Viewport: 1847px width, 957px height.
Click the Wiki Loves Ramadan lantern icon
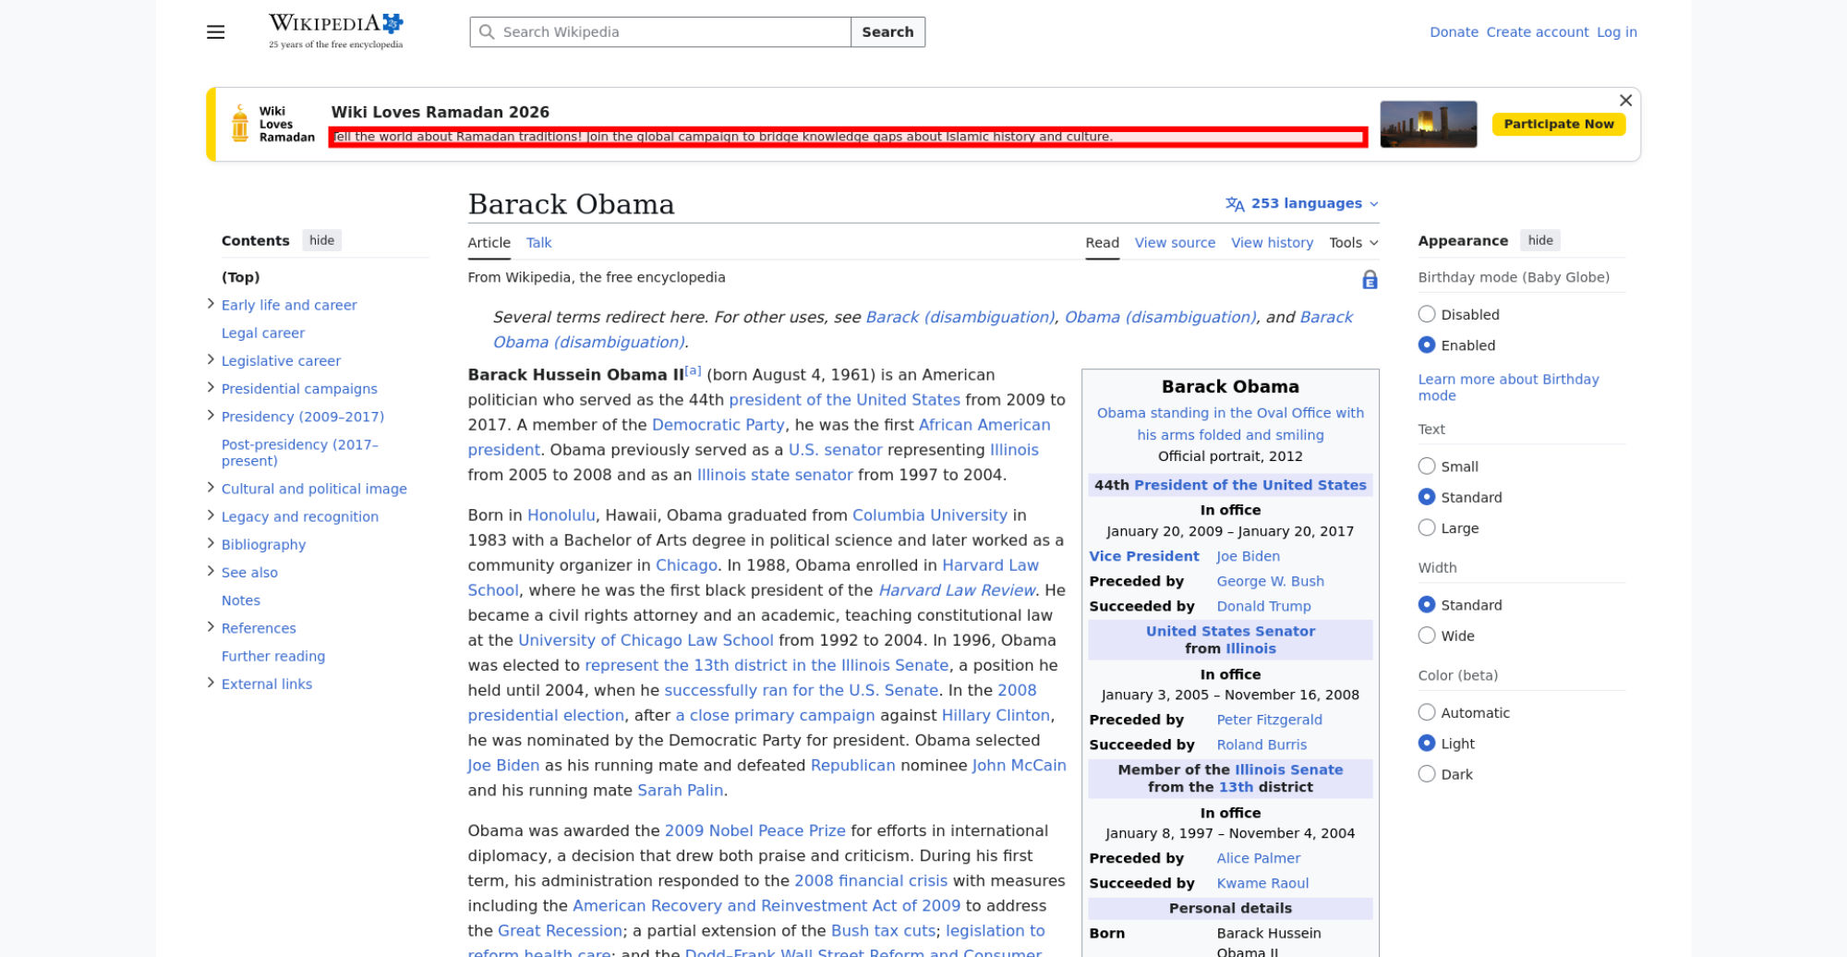click(240, 124)
